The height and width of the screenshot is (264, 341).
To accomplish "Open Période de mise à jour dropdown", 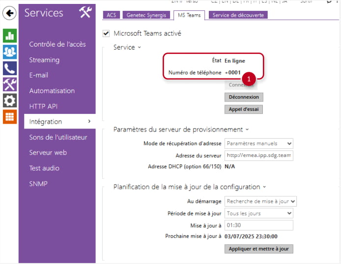I will pyautogui.click(x=259, y=213).
